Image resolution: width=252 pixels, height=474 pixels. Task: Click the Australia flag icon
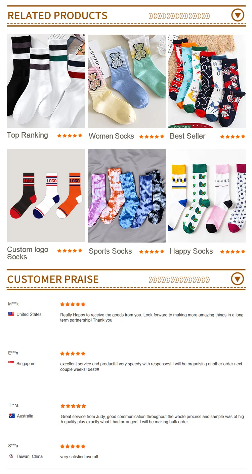coord(12,416)
